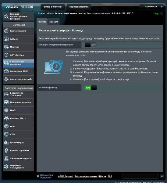
Task: Click the Батьківський контроль family icon
Action: click(x=6, y=63)
